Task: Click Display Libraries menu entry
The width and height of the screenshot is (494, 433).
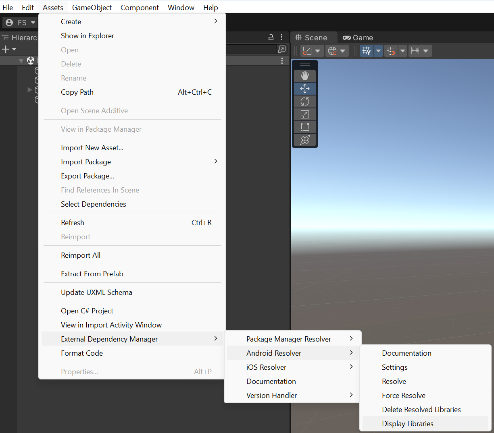Action: coord(407,423)
